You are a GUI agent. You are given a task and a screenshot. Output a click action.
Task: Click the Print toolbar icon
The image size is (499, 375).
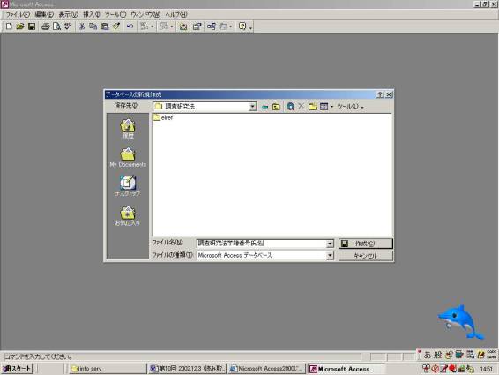[x=46, y=26]
